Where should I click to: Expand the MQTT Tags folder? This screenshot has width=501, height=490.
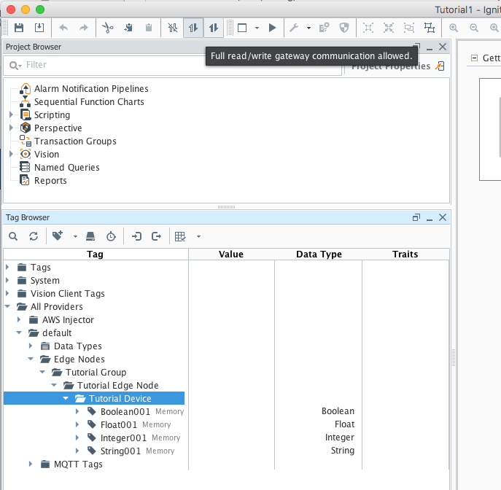tap(31, 464)
